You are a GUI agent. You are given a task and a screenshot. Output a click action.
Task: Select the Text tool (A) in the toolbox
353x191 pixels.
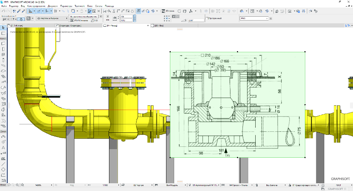click(3, 148)
